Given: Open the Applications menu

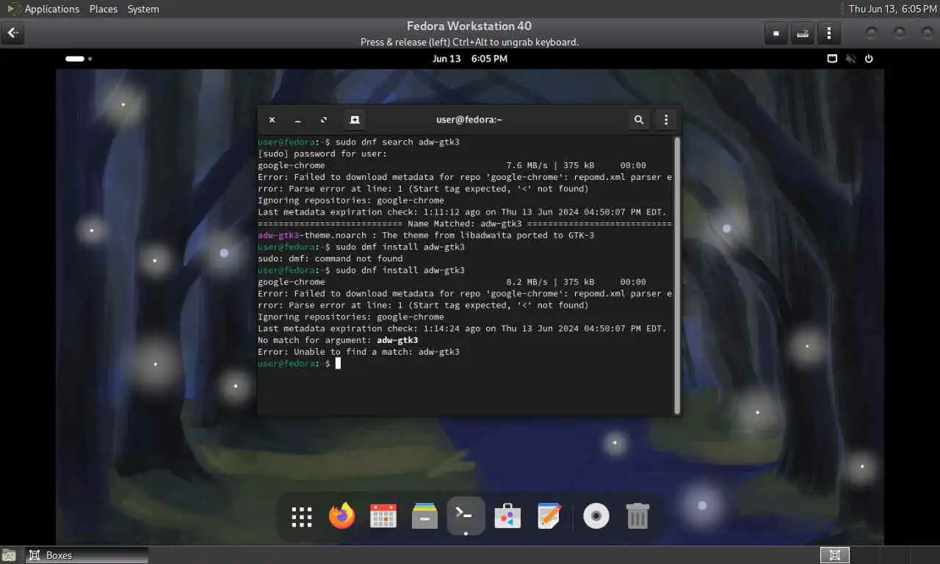Looking at the screenshot, I should pyautogui.click(x=51, y=9).
